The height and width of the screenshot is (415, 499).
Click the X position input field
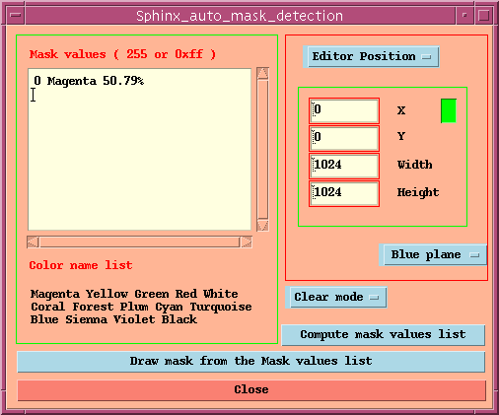click(x=344, y=110)
